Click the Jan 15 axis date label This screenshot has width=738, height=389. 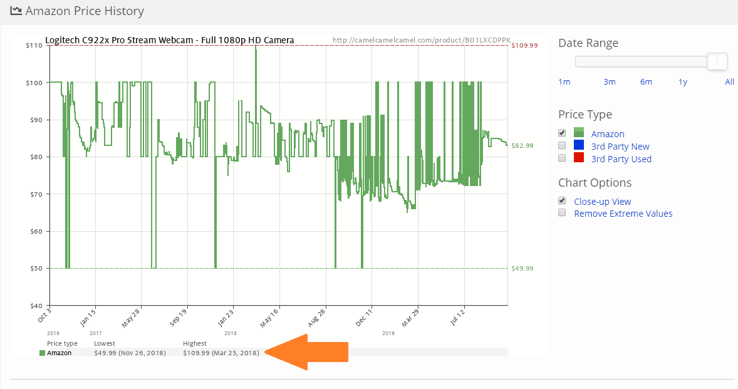coord(88,317)
